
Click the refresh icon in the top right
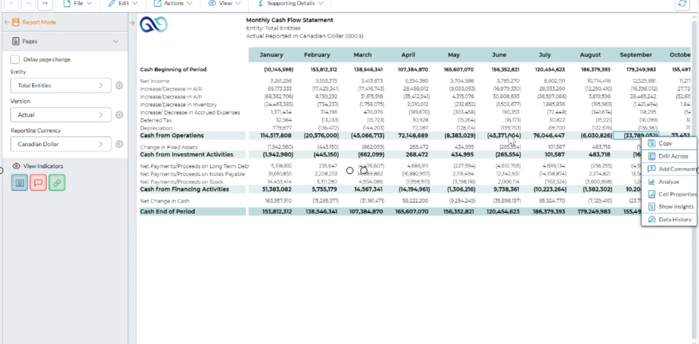tap(682, 3)
